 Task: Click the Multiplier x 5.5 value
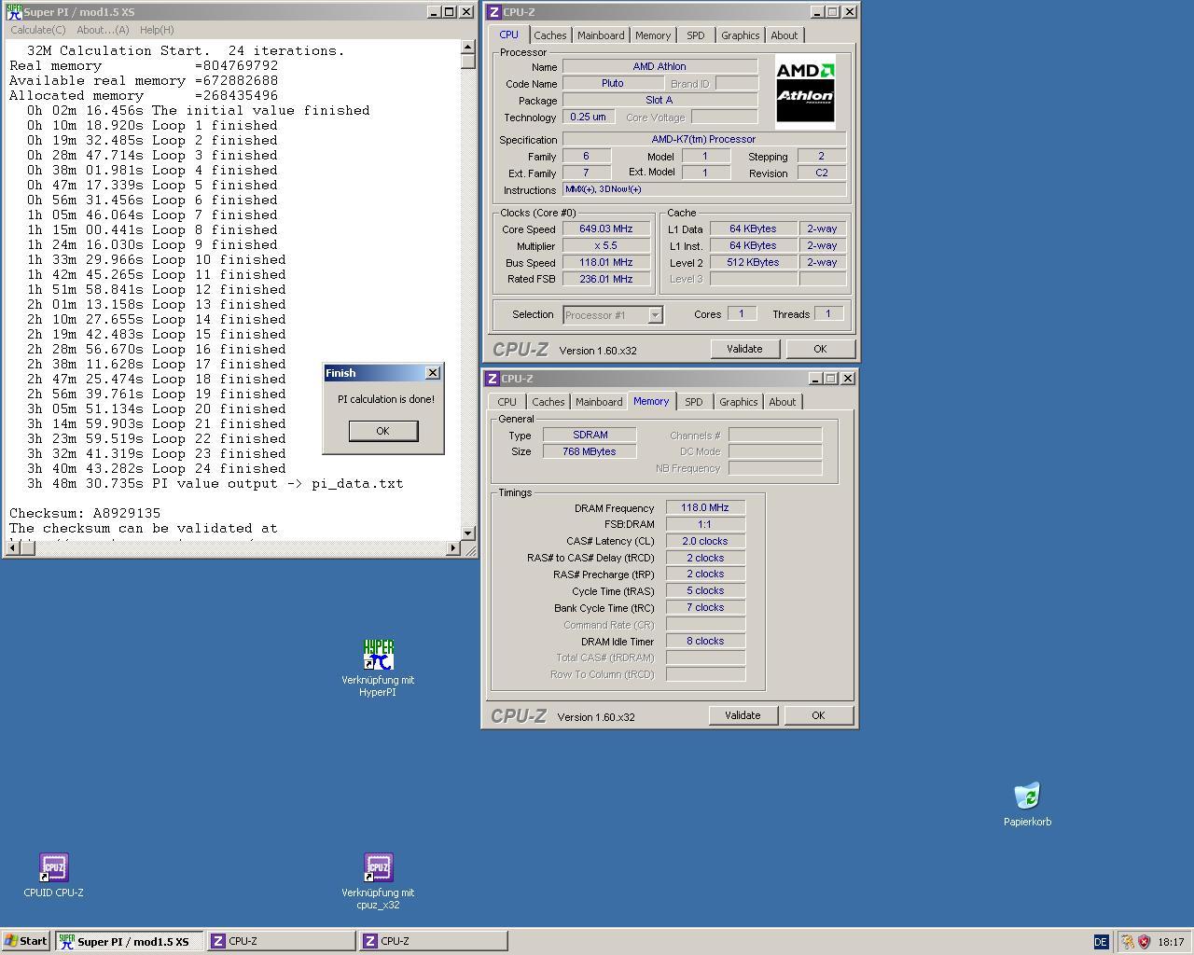(x=605, y=245)
